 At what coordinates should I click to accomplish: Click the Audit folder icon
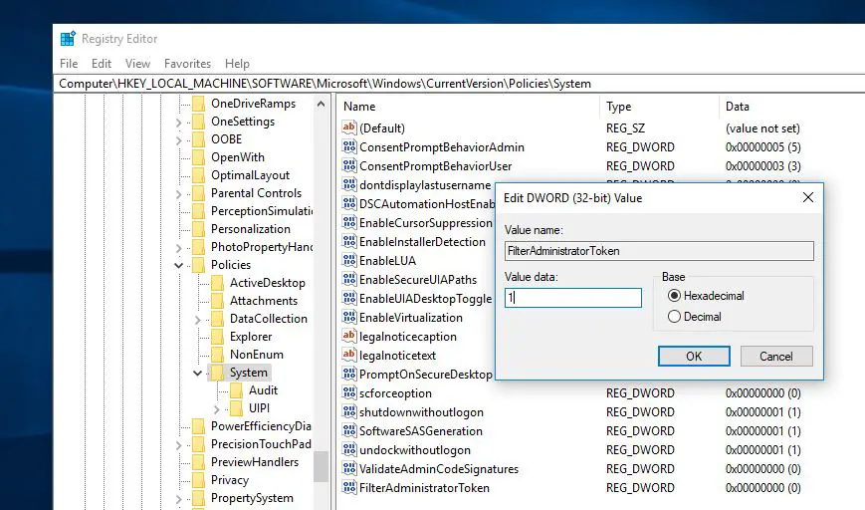[236, 390]
